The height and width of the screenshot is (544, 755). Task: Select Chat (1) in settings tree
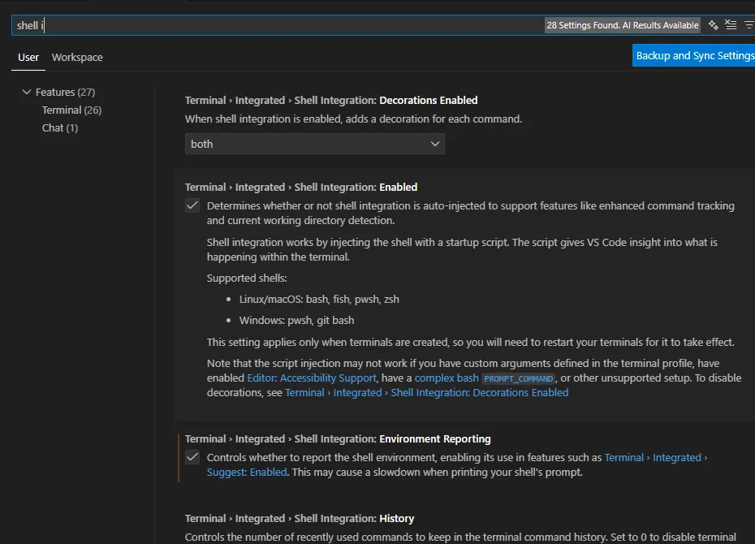click(x=60, y=128)
